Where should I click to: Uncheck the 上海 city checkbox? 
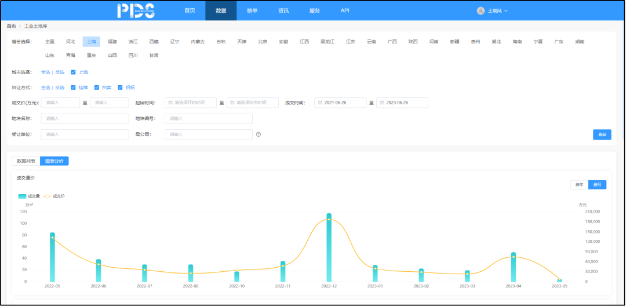coord(73,72)
